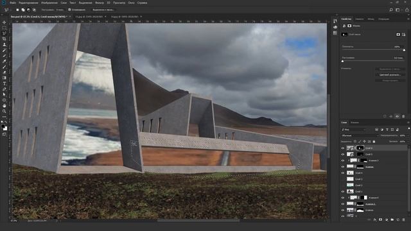This screenshot has height=231, width=411.
Task: Toggle mask visibility eye in Properties
Action: tap(397, 116)
